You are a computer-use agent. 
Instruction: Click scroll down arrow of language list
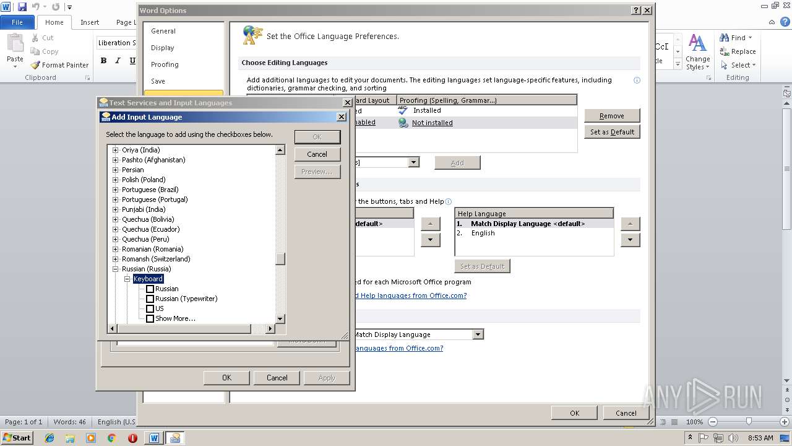(x=280, y=318)
